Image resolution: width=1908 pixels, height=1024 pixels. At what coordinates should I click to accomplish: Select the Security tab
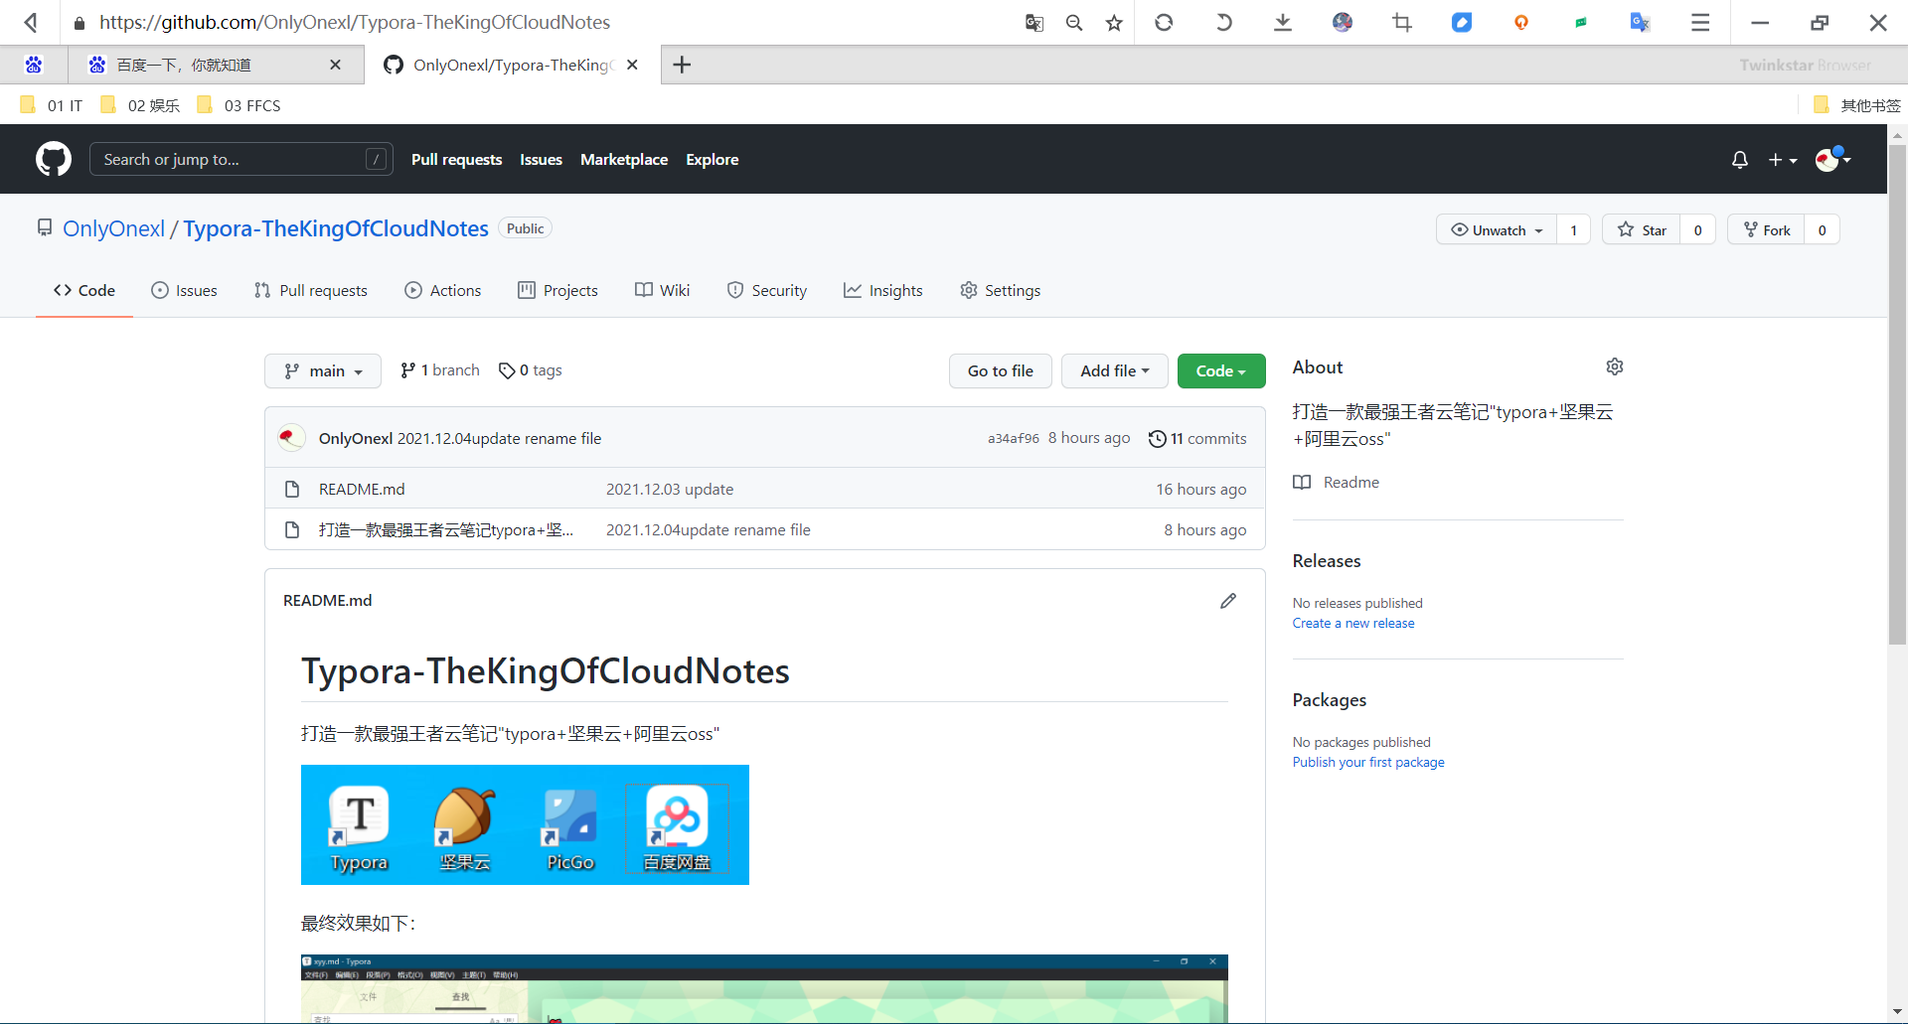[x=766, y=290]
